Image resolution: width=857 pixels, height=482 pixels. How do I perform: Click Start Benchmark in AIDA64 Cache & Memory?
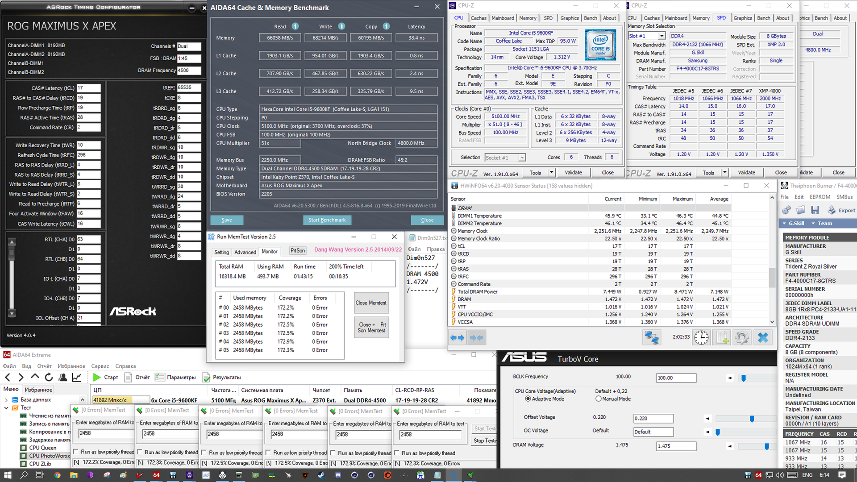(327, 220)
